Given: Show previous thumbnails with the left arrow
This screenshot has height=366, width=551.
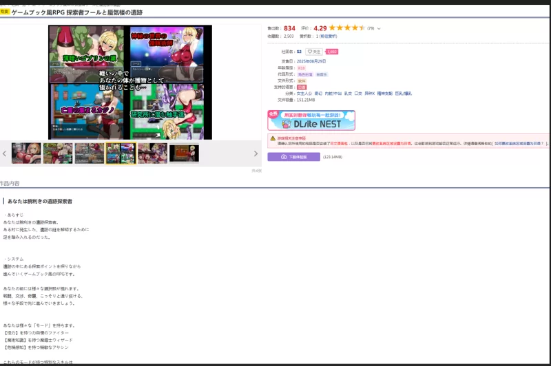Looking at the screenshot, I should click(x=4, y=153).
